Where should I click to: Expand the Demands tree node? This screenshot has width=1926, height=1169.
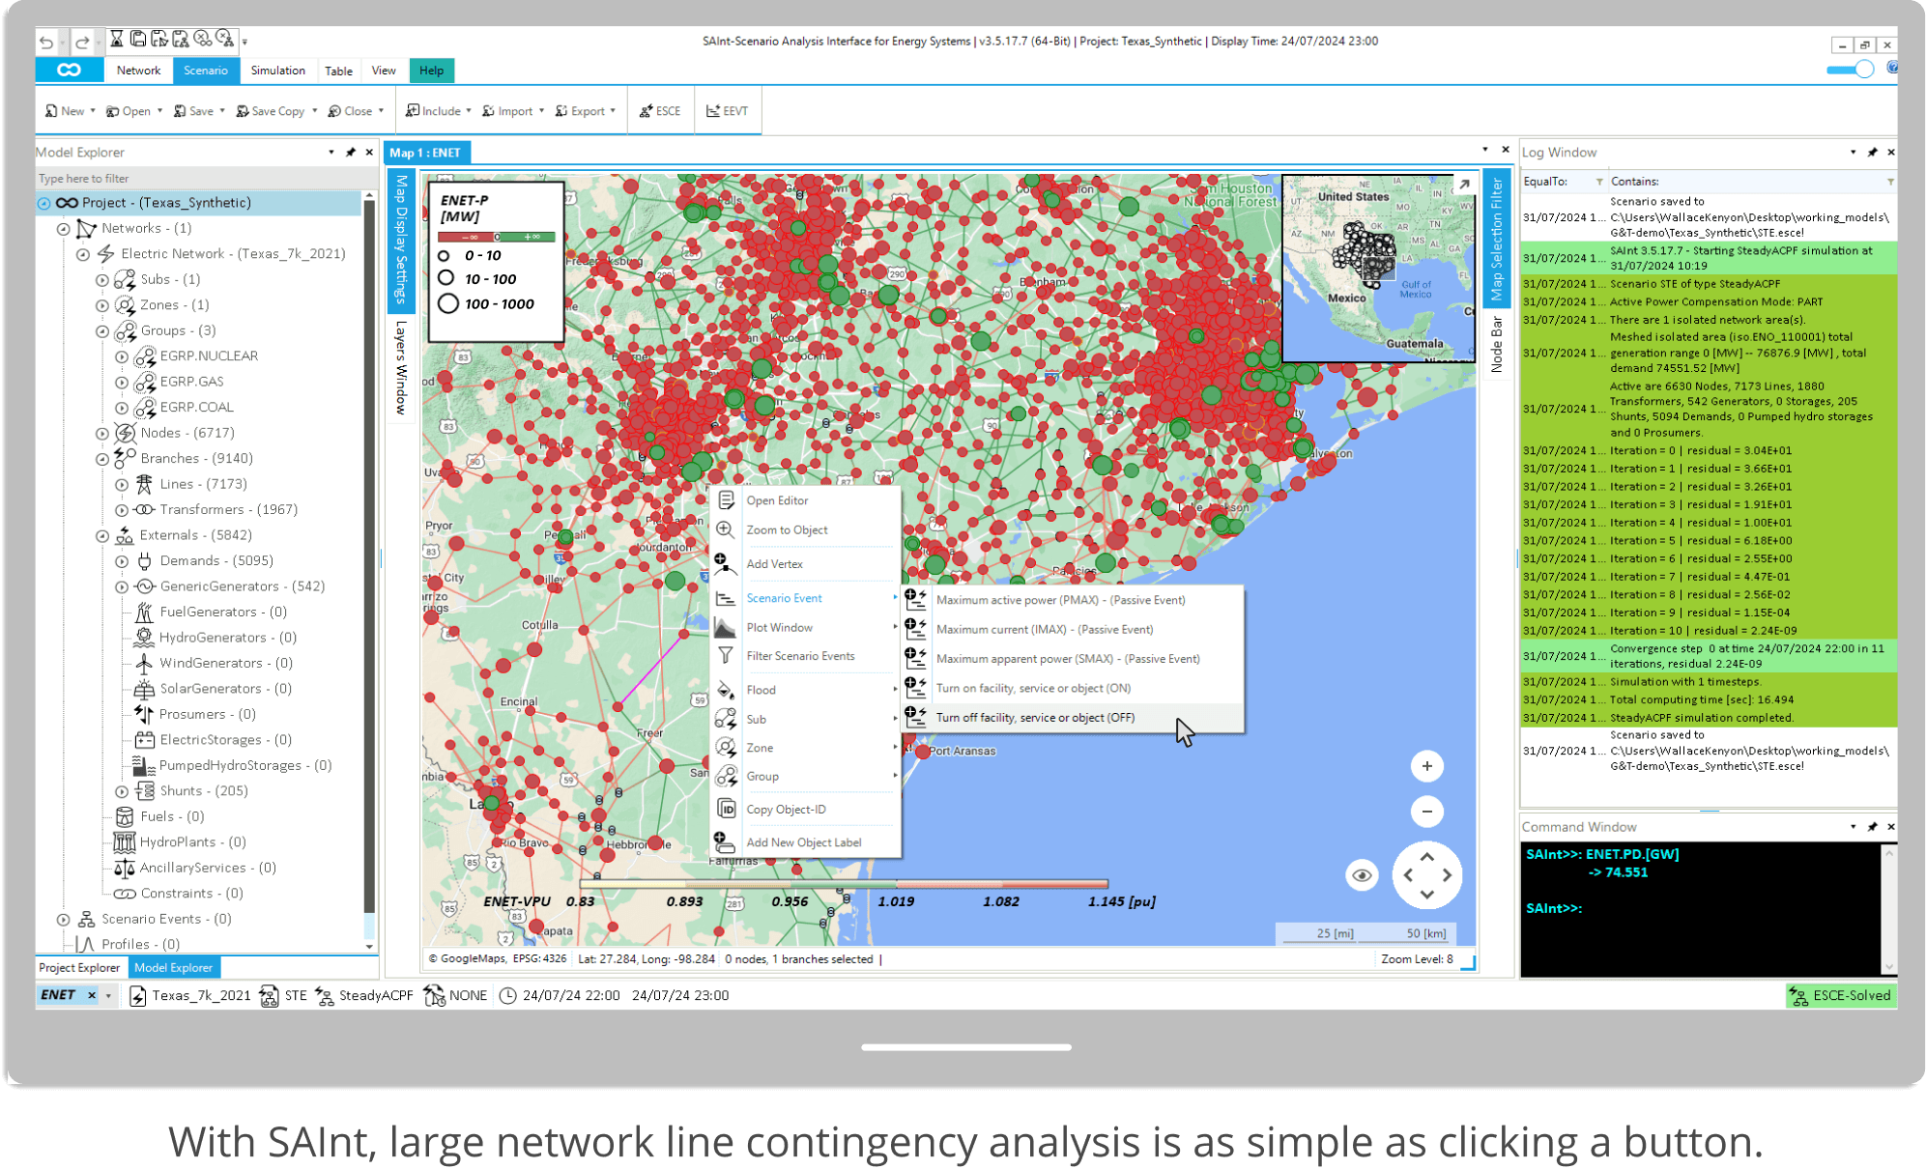pos(122,561)
